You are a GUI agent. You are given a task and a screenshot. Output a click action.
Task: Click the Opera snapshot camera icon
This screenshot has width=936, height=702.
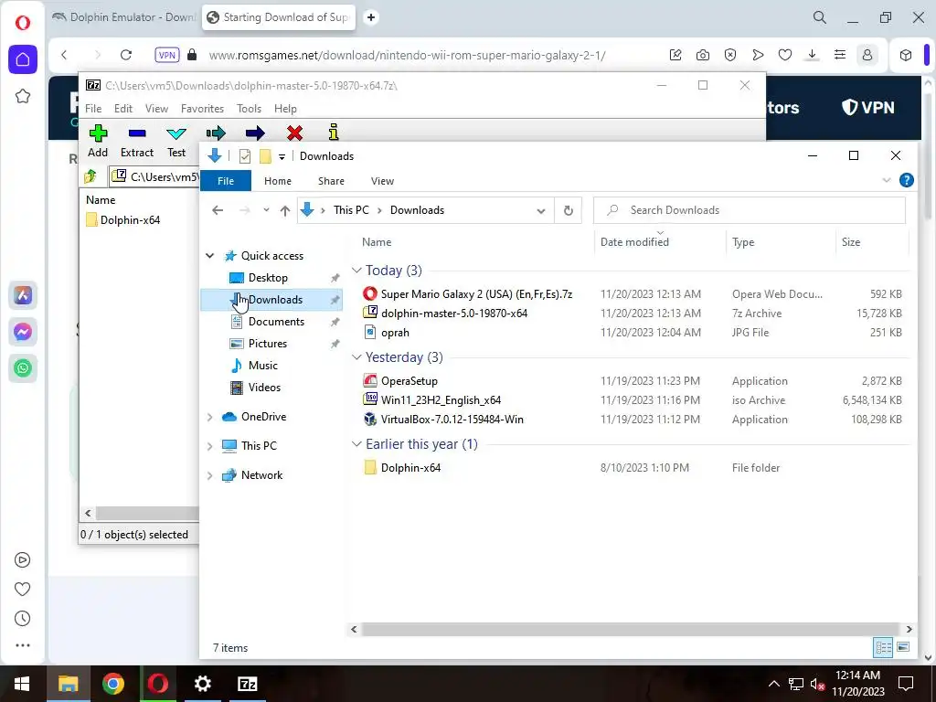(703, 55)
